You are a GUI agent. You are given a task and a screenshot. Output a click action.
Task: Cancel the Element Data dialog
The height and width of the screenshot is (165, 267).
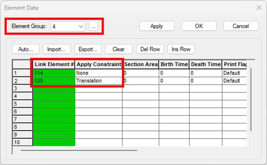[x=241, y=26]
